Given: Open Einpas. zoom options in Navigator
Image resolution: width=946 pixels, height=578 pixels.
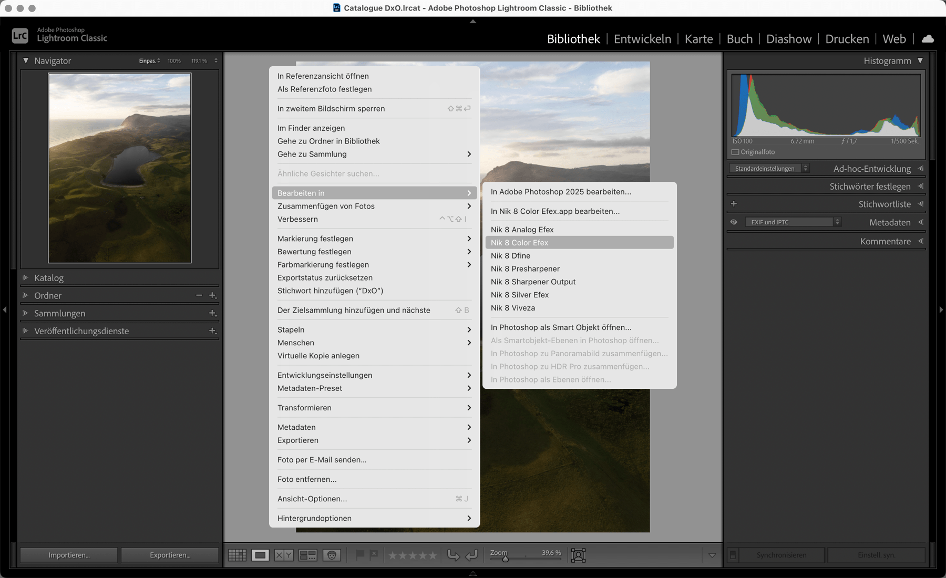Looking at the screenshot, I should coord(150,61).
